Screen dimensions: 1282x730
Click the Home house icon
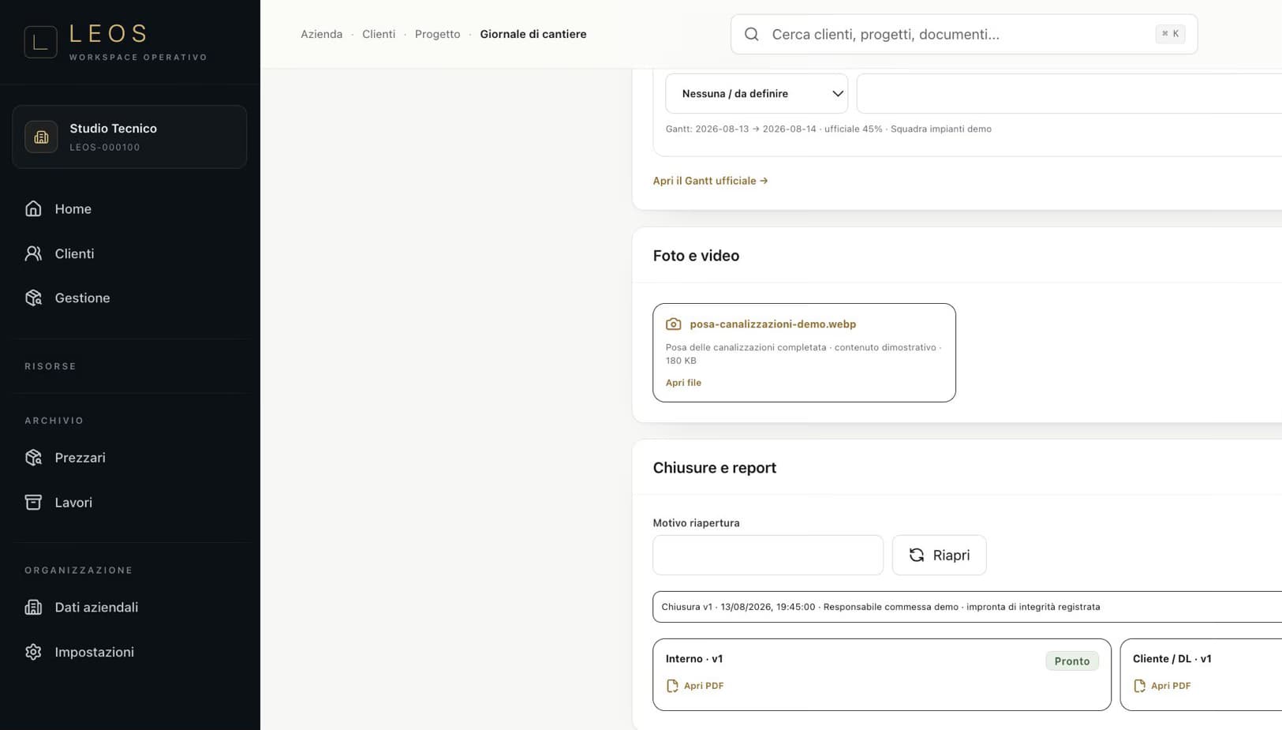point(33,208)
